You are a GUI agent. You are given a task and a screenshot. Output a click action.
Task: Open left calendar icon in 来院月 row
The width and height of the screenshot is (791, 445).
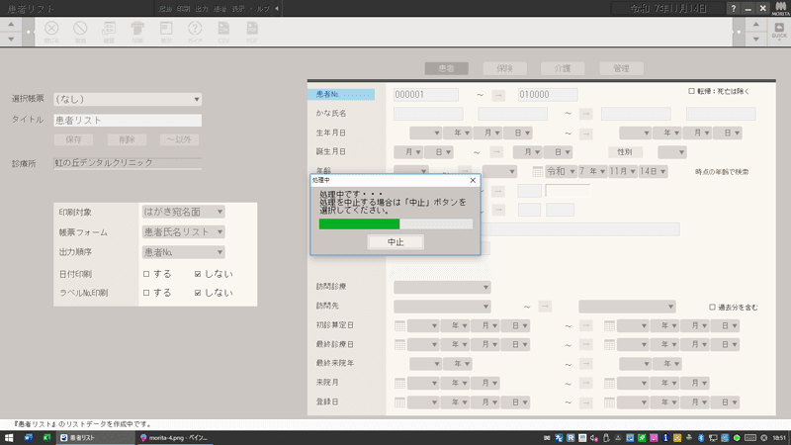(399, 384)
